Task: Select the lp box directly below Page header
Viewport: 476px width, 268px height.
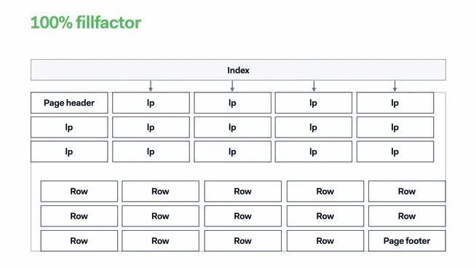Action: click(x=69, y=127)
